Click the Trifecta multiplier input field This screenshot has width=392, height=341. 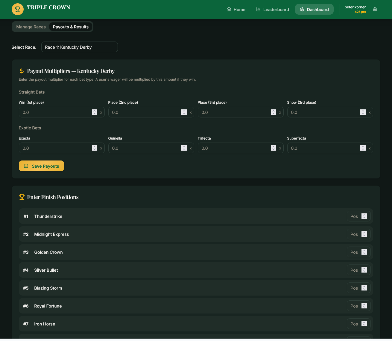[x=233, y=148]
